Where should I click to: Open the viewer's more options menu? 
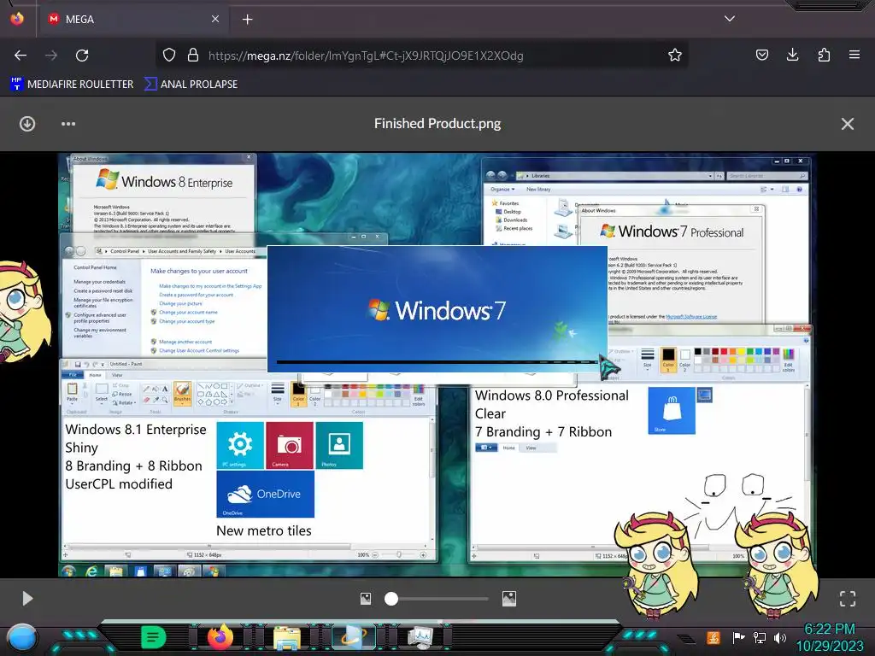coord(68,124)
